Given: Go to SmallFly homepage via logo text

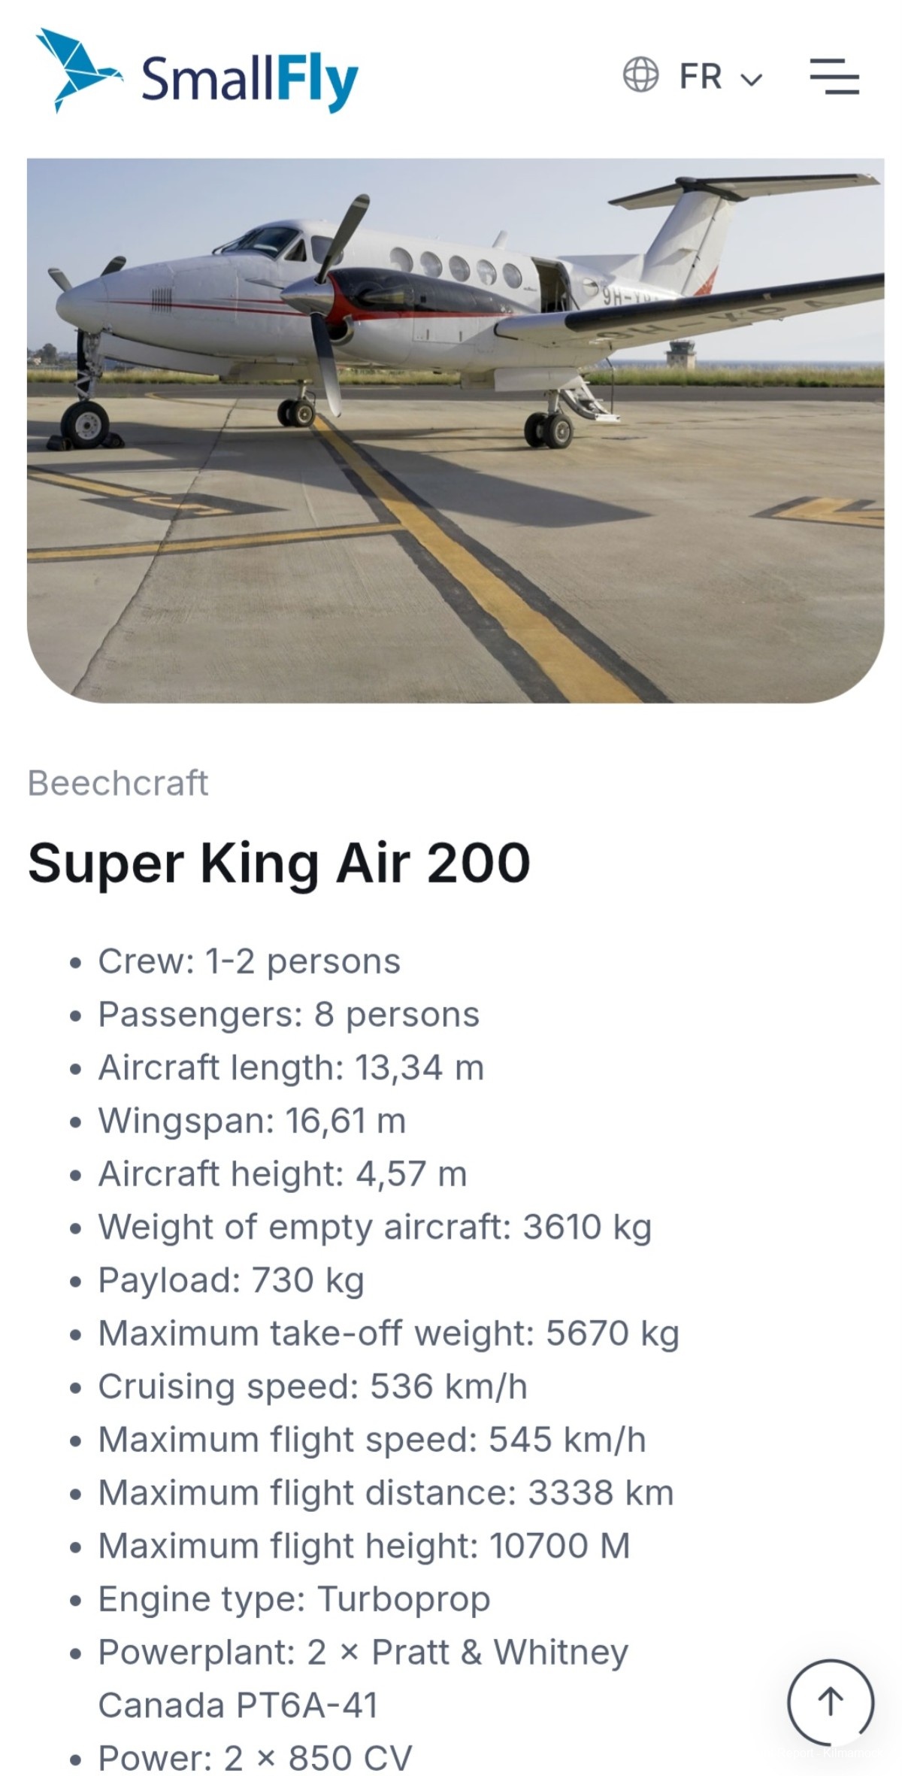Looking at the screenshot, I should (x=250, y=80).
